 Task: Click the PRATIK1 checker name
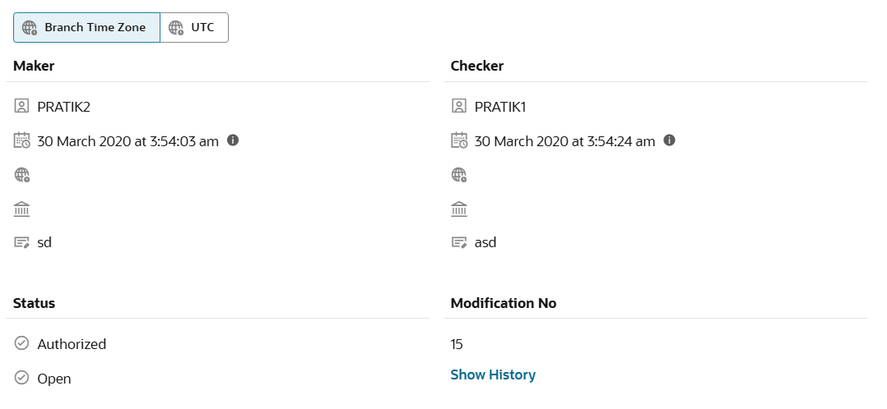(x=500, y=107)
